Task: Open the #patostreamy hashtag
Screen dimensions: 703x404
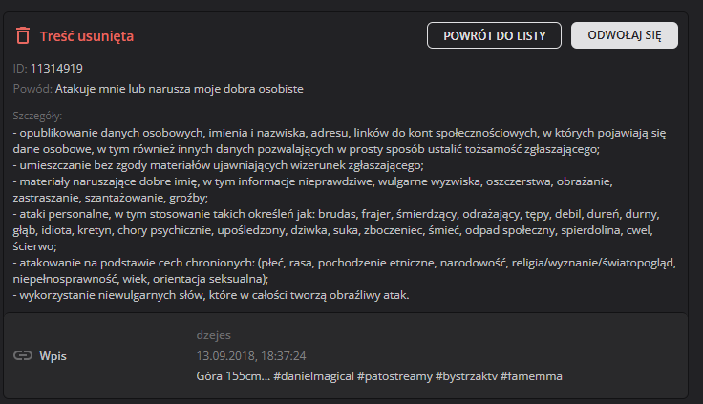Action: [394, 375]
